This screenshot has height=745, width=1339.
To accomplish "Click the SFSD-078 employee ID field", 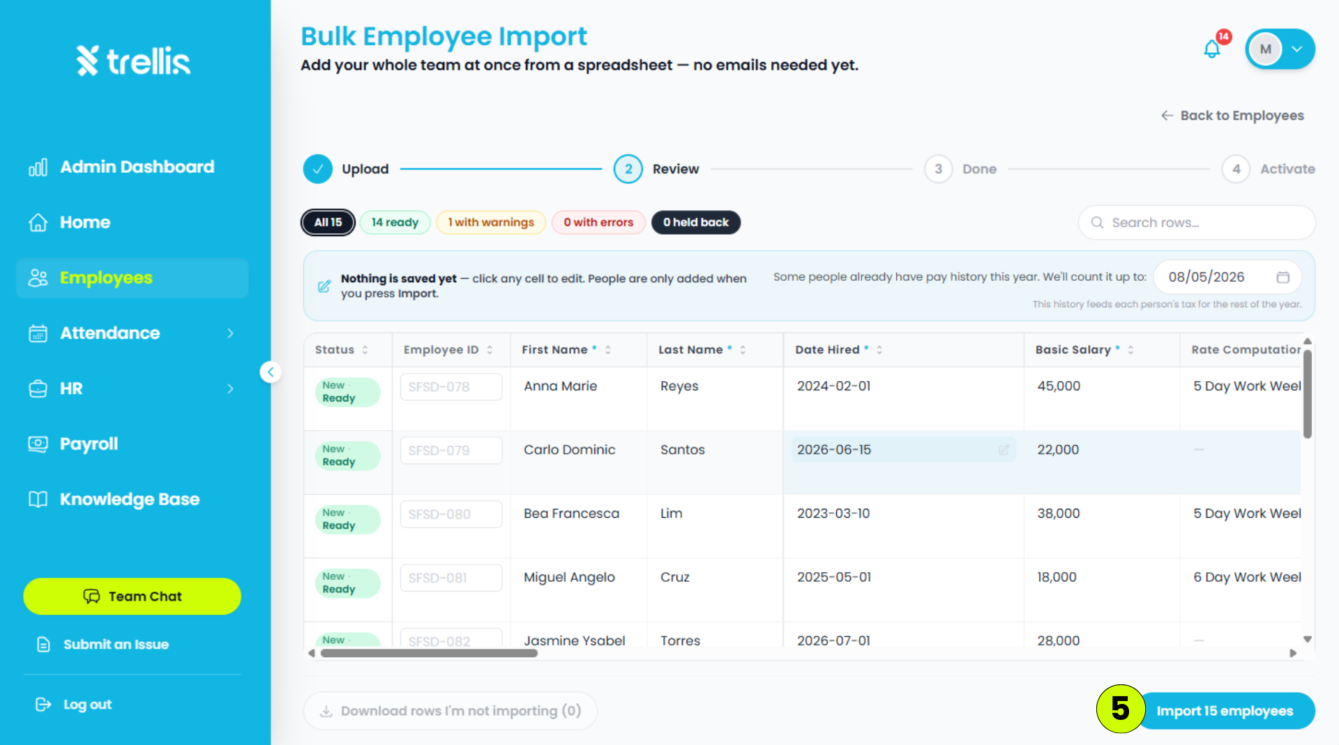I will [451, 387].
